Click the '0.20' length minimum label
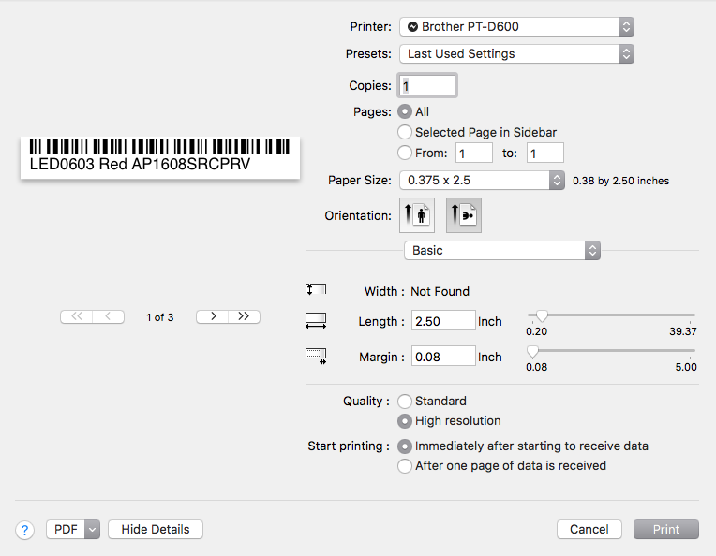 [x=536, y=331]
